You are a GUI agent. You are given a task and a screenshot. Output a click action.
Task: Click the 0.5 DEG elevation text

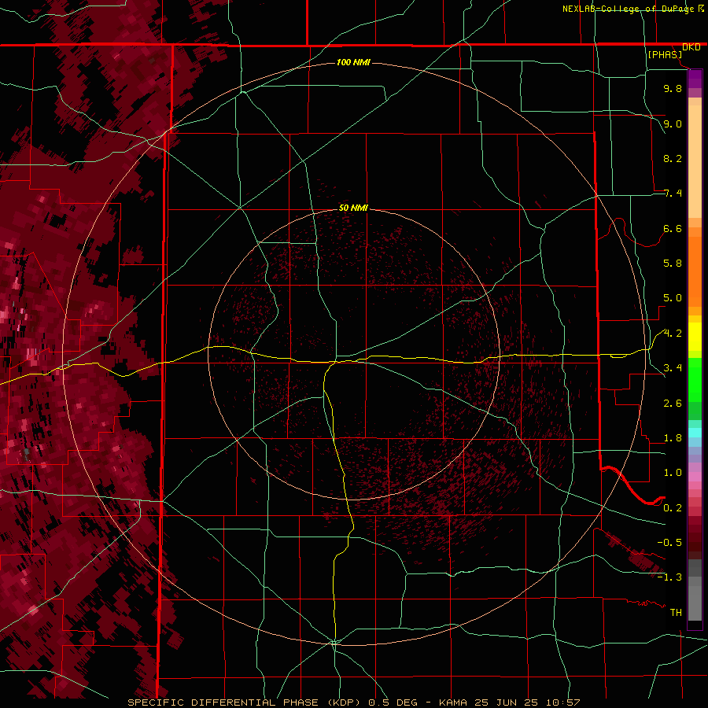pyautogui.click(x=393, y=702)
